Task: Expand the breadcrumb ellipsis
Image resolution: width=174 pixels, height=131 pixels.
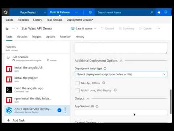Action: [13, 28]
